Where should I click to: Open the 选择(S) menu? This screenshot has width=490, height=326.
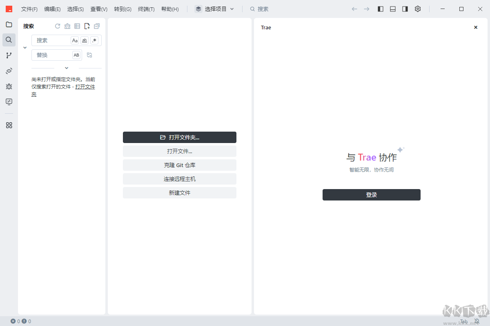click(76, 9)
